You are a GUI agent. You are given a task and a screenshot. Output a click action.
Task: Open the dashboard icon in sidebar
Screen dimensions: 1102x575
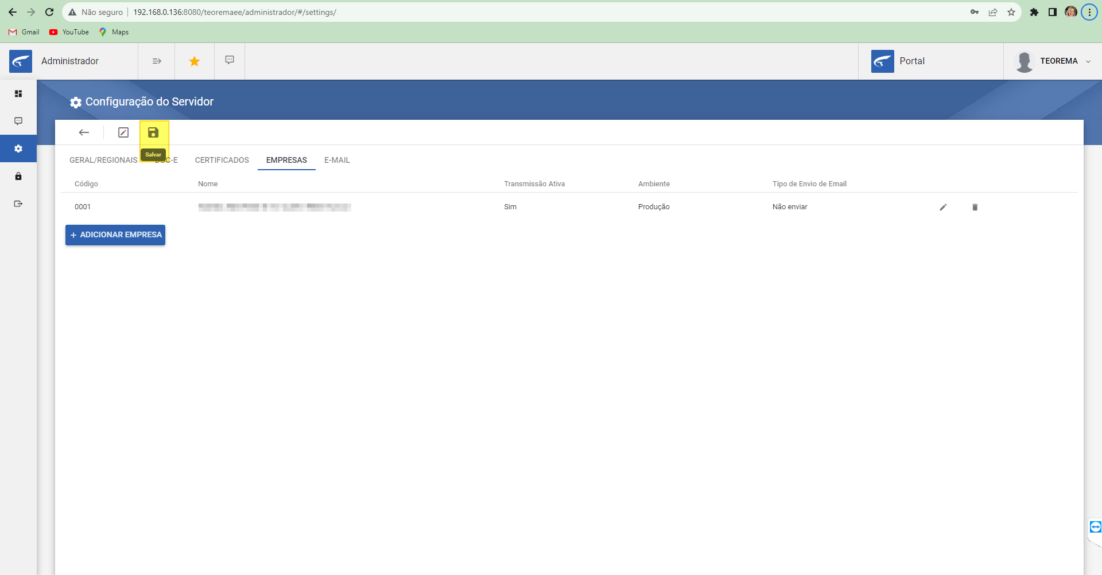click(18, 93)
